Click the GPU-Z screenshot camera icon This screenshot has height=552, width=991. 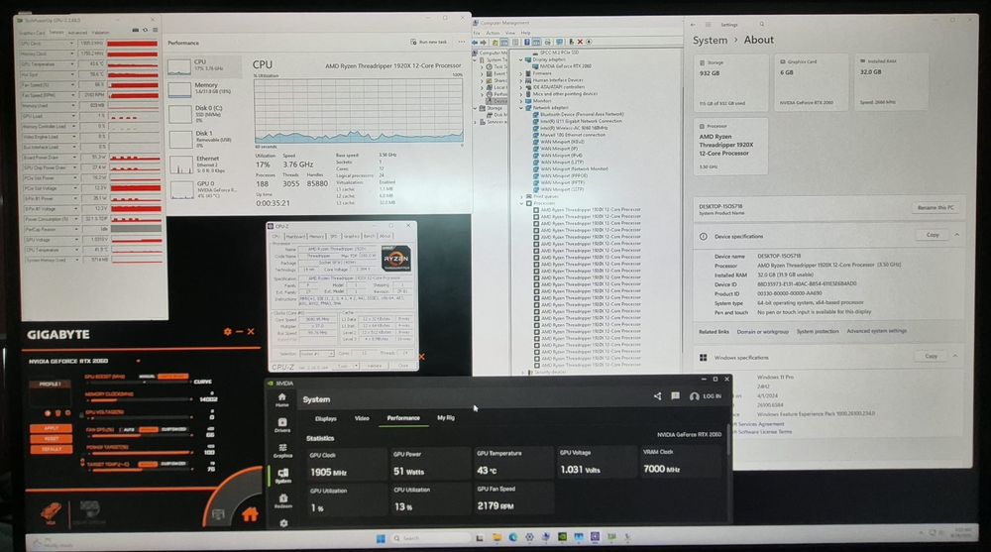point(135,30)
